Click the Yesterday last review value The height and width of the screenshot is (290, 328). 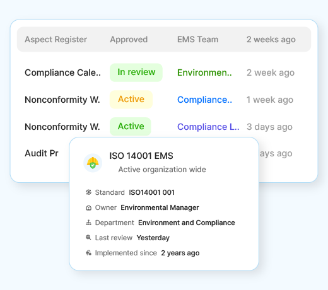[153, 238]
